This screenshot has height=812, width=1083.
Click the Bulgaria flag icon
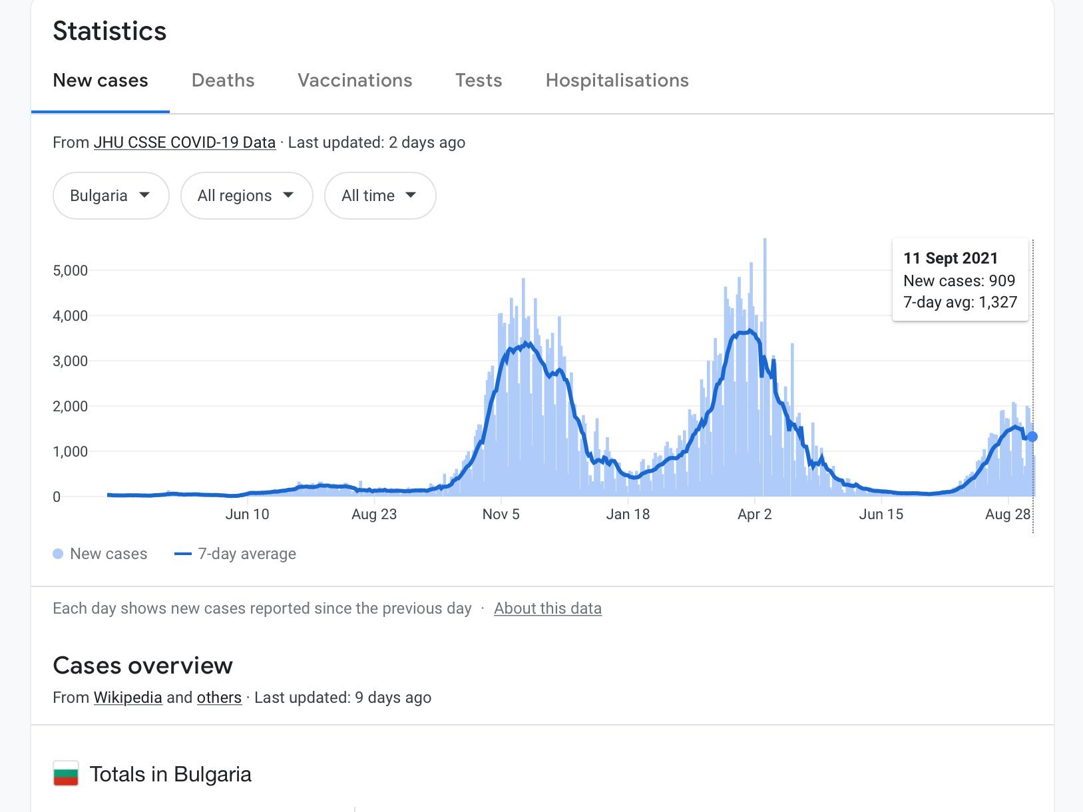pos(66,774)
